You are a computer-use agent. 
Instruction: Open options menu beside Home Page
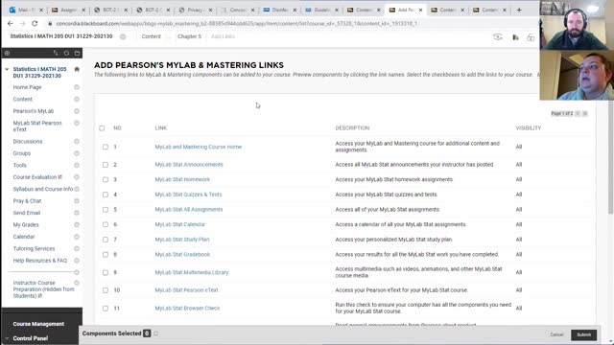coord(77,87)
